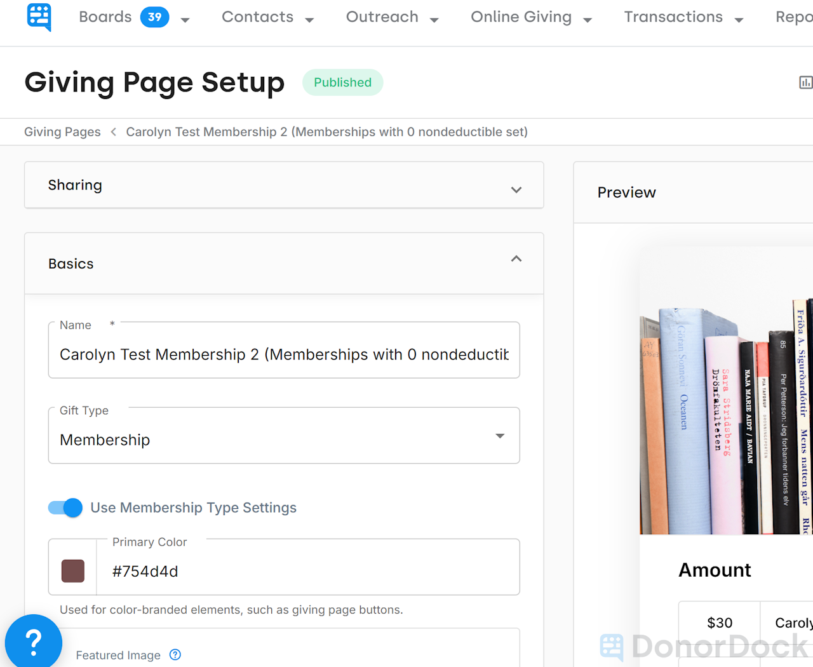The height and width of the screenshot is (667, 813).
Task: Click the Featured Image help icon
Action: pos(175,655)
